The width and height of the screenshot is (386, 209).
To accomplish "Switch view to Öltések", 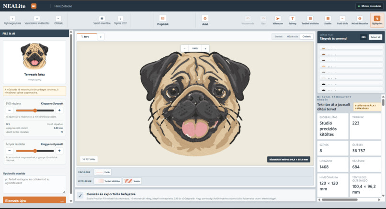I will click(307, 37).
